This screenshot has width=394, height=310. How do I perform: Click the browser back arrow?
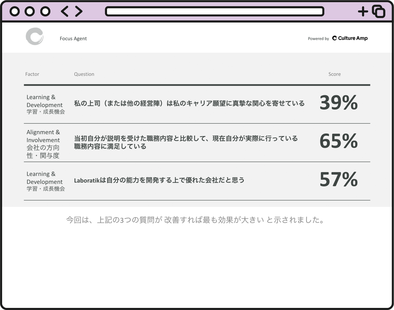64,11
